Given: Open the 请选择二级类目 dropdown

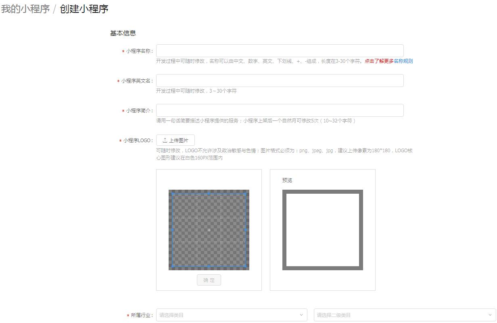Looking at the screenshot, I should 405,315.
